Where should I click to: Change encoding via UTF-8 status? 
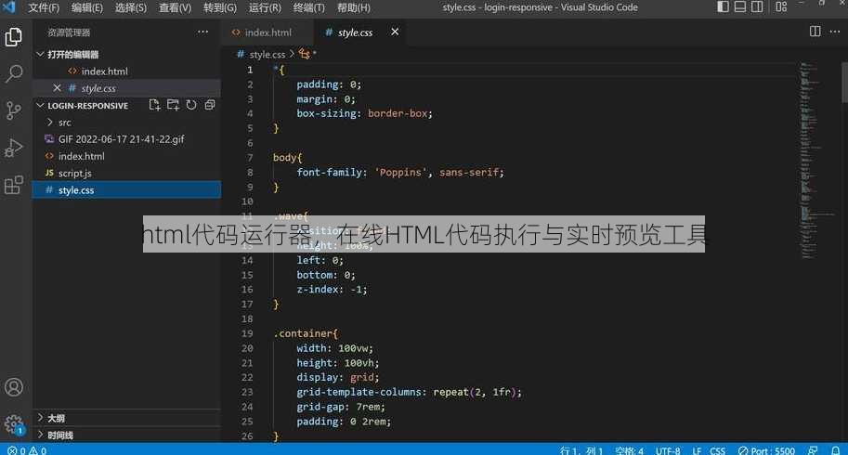click(668, 450)
